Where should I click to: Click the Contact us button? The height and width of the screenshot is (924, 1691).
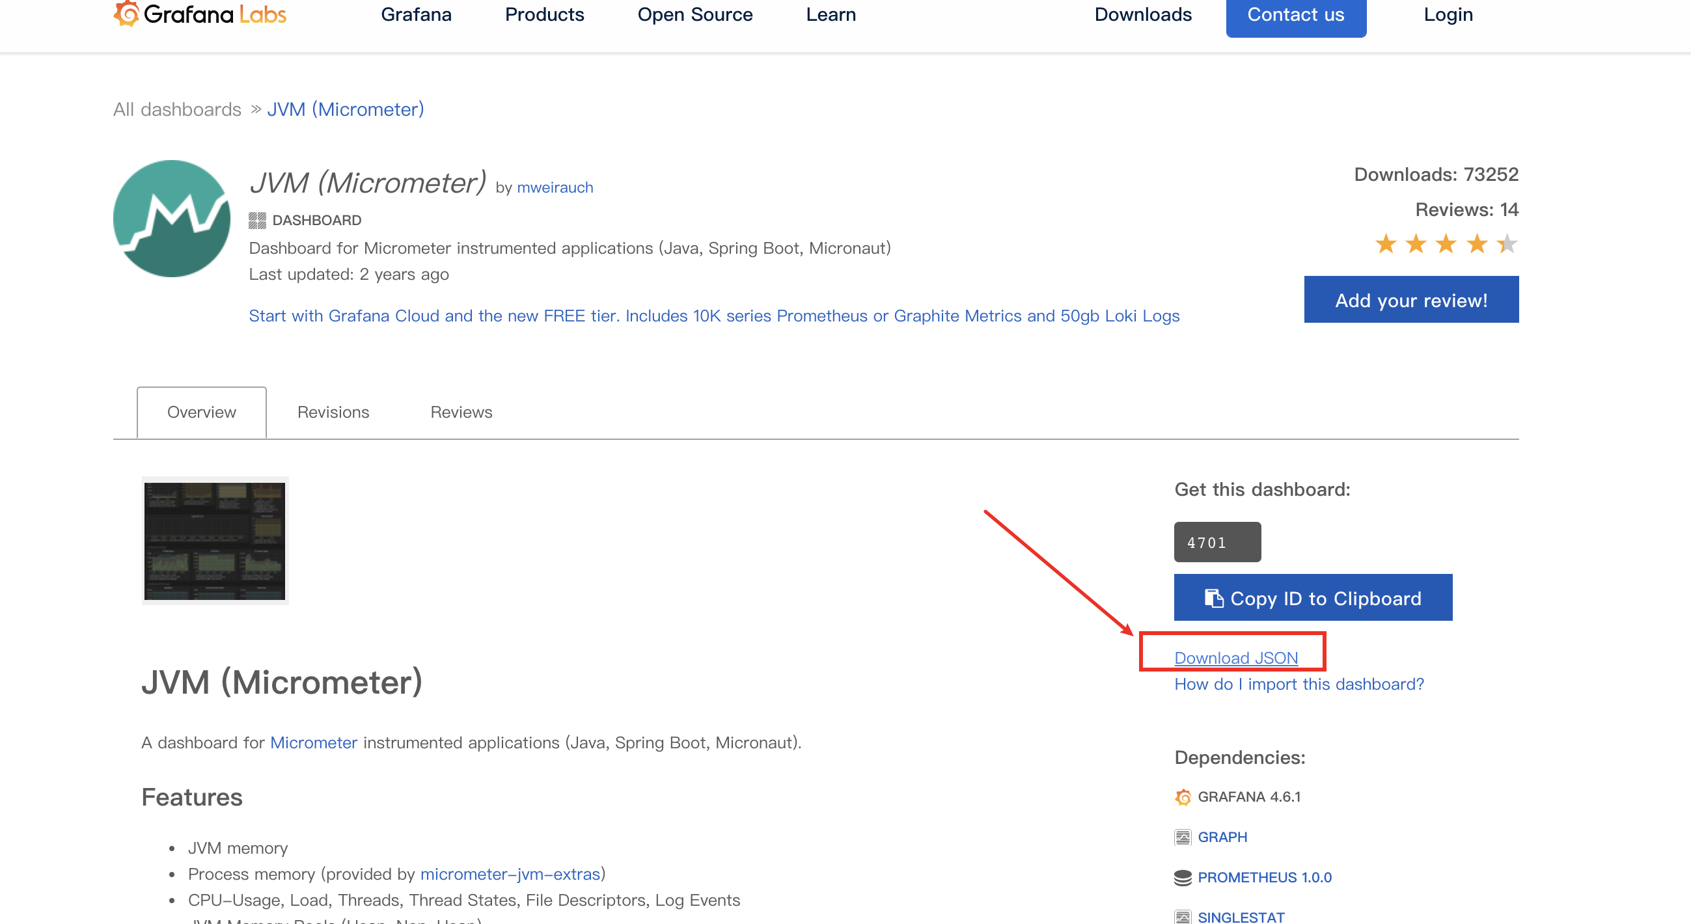pyautogui.click(x=1295, y=14)
